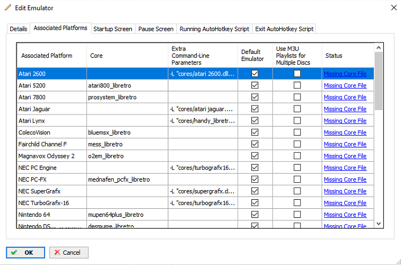Uncheck Default Emulator for Atari 2600

coord(255,73)
